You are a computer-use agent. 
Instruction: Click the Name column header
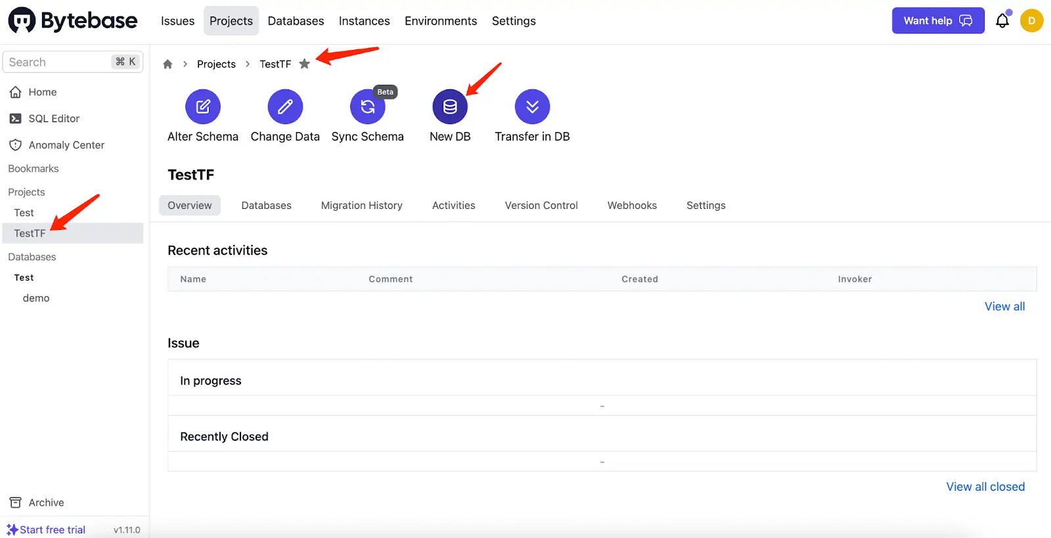pos(193,279)
